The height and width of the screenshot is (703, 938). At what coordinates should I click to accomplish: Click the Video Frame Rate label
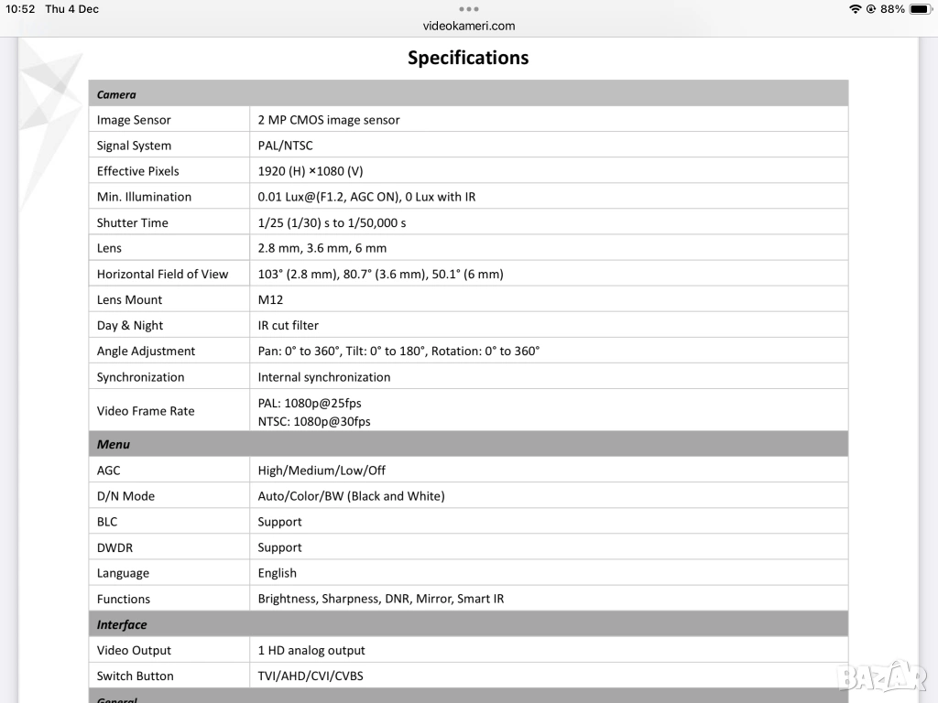146,411
